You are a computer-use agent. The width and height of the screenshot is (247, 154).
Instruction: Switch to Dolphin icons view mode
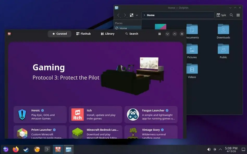coord(132,15)
